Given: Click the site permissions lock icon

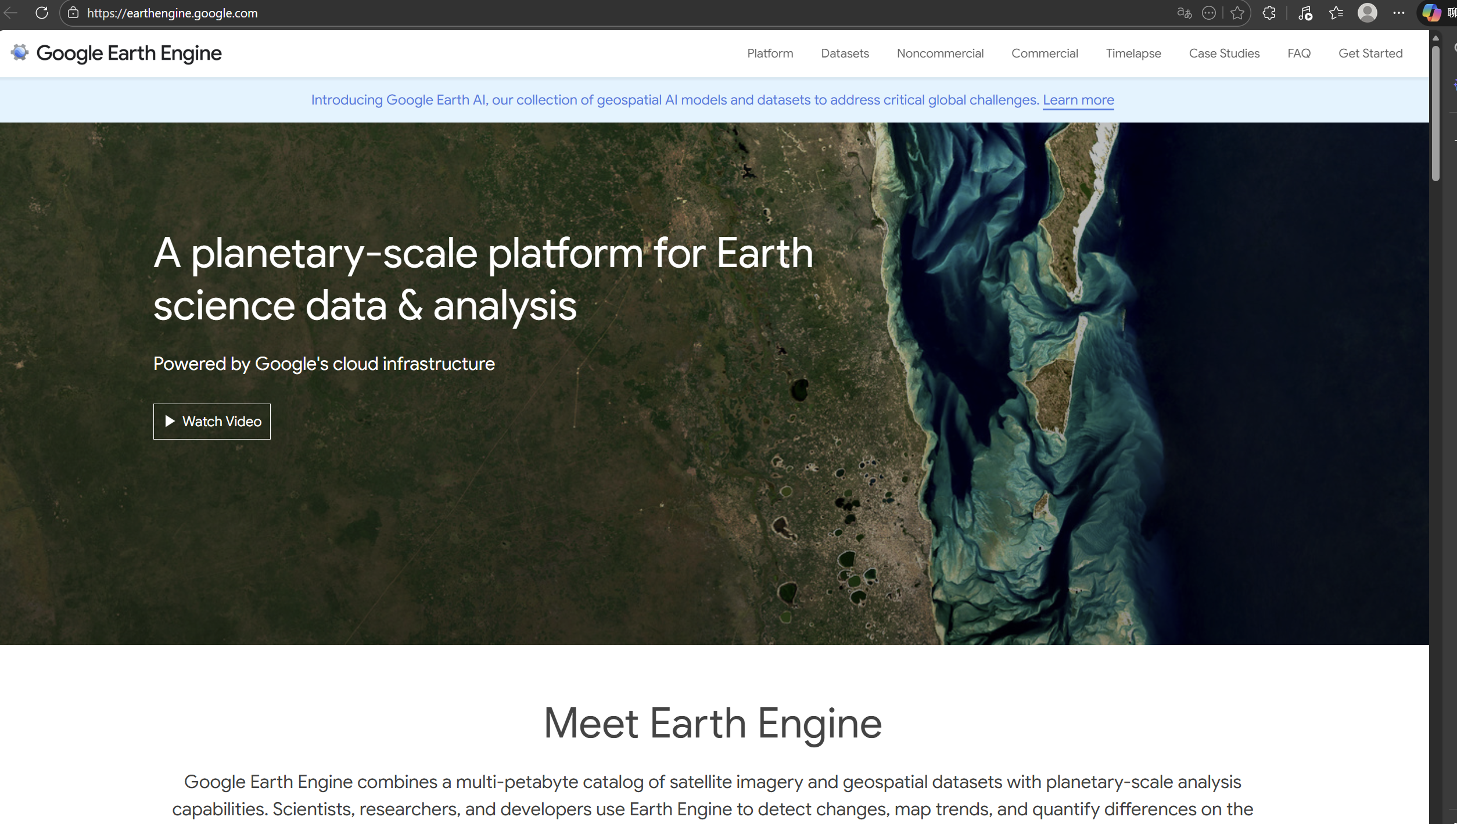Looking at the screenshot, I should pos(73,13).
